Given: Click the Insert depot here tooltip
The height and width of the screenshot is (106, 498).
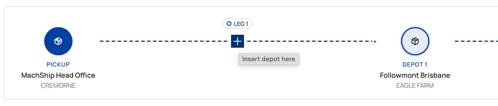Looking at the screenshot, I should pyautogui.click(x=269, y=59).
